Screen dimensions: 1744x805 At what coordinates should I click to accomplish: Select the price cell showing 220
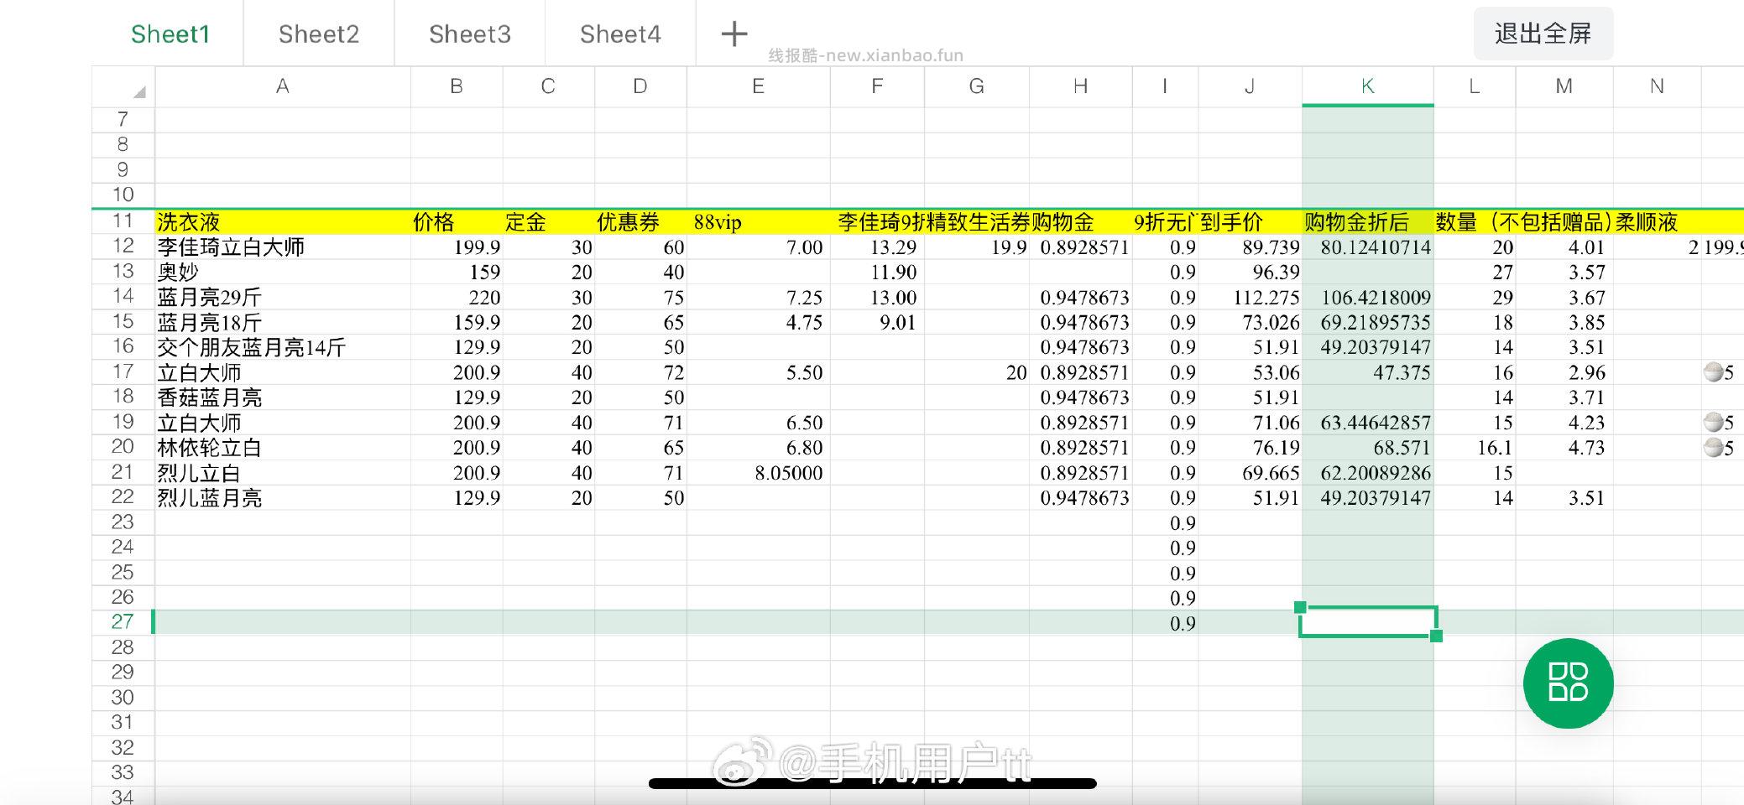click(x=457, y=298)
